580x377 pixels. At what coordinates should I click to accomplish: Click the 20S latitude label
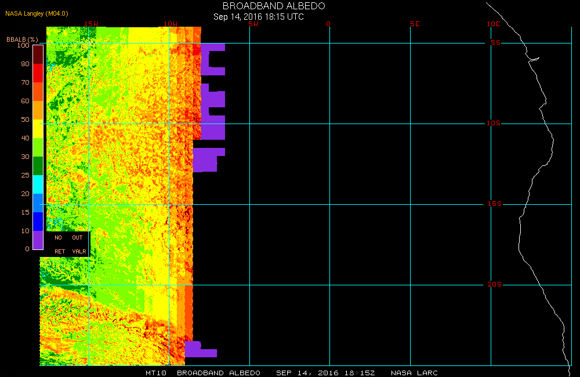494,285
